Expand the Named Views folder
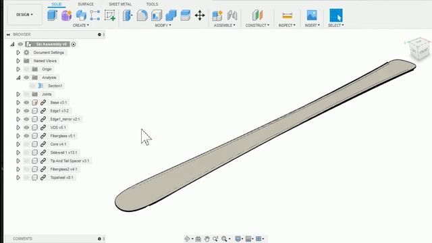Viewport: 432px width, 243px height. coord(18,61)
